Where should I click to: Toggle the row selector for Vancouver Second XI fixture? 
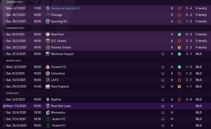pyautogui.click(x=4, y=8)
